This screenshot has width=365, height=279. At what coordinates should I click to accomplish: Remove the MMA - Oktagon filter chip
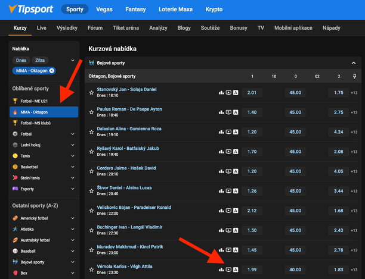coord(52,71)
